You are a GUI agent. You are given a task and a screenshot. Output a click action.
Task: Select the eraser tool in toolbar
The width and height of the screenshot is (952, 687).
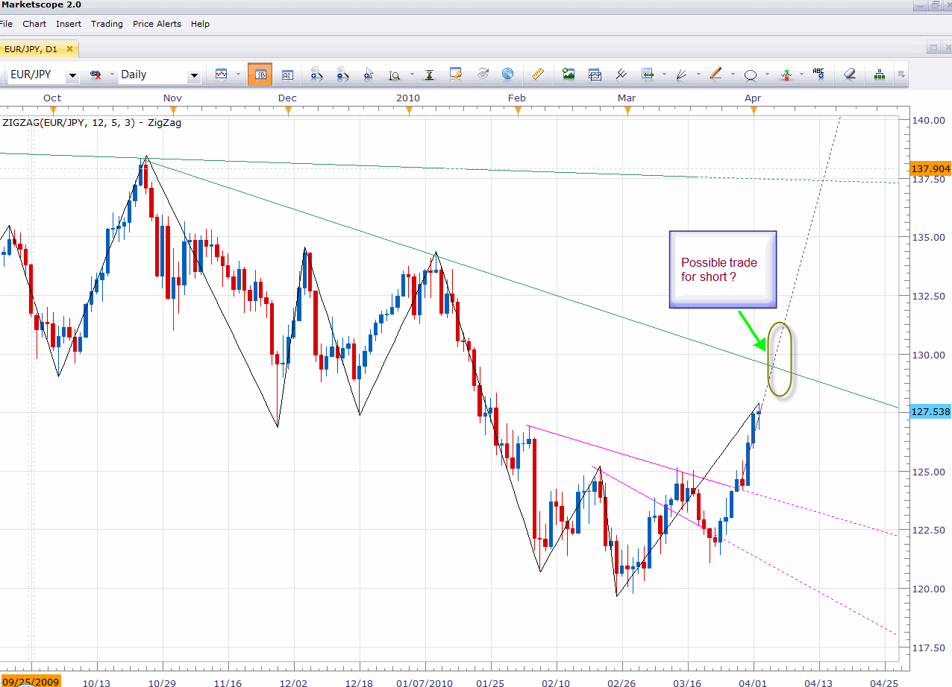pyautogui.click(x=849, y=75)
